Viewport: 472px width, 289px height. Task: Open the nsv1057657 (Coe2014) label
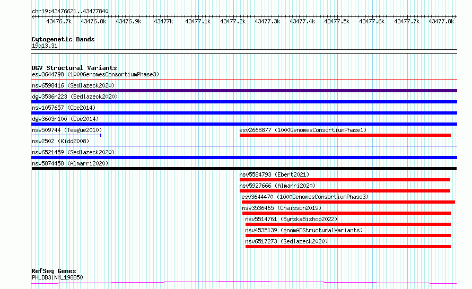pos(64,108)
